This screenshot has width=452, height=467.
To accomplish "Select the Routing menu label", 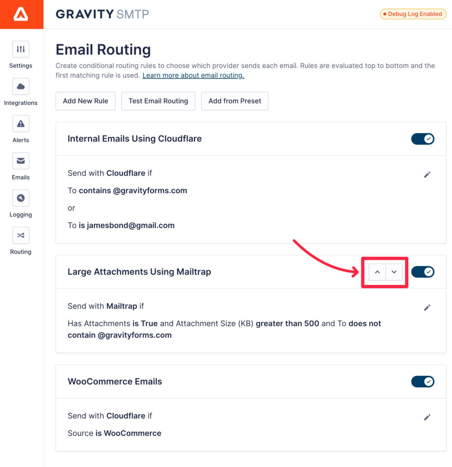I will click(x=21, y=252).
